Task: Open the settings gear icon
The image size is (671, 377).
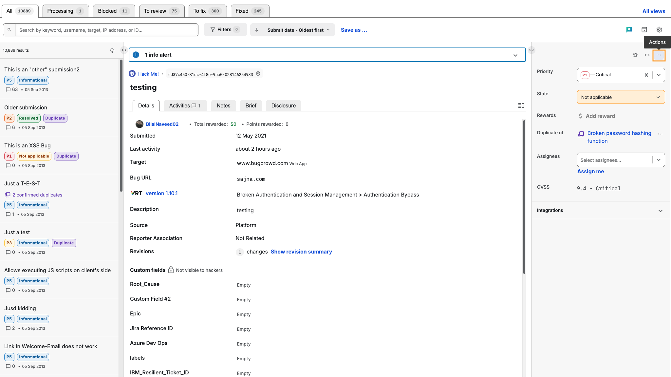Action: click(659, 30)
